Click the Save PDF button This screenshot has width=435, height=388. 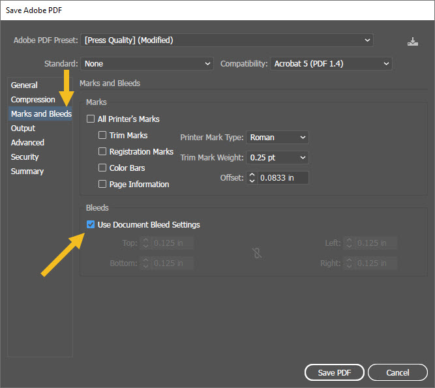335,372
